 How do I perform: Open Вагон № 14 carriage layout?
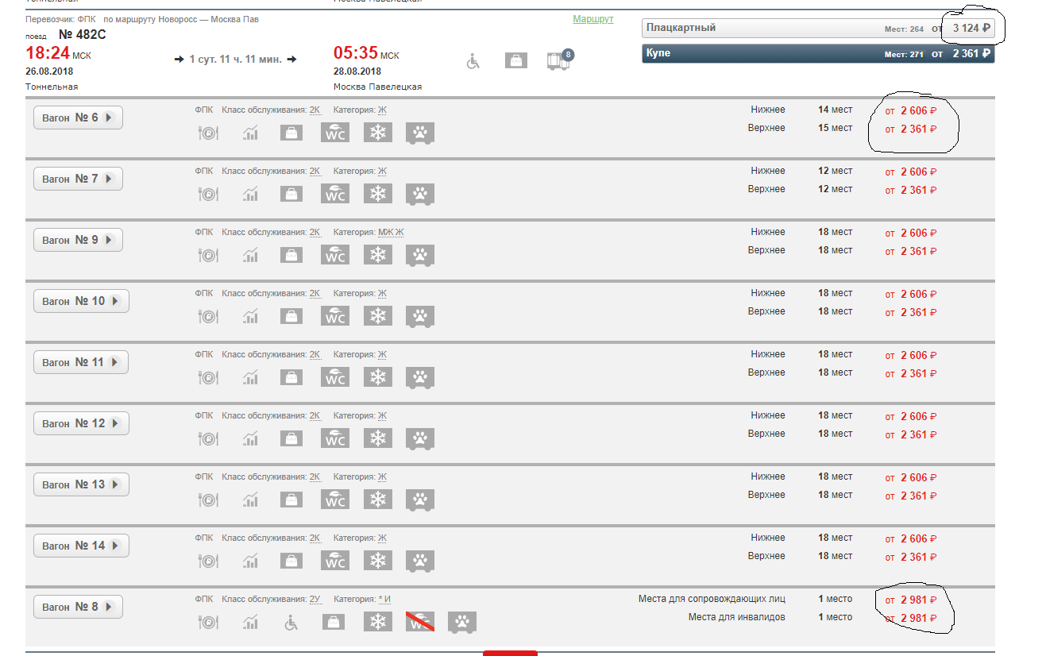pyautogui.click(x=80, y=546)
